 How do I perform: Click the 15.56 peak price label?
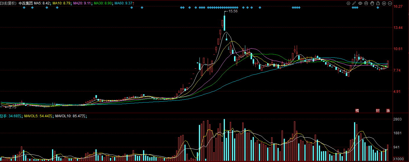coord(233,11)
